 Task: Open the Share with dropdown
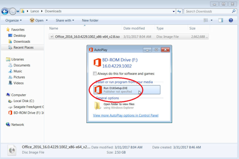[65, 21]
